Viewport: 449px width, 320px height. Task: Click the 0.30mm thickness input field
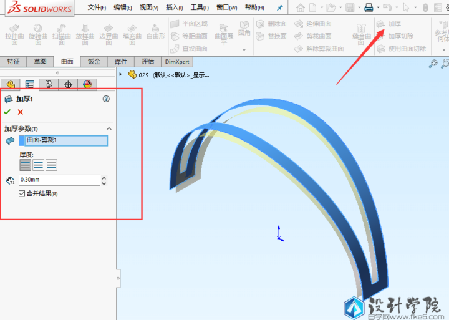tap(59, 180)
